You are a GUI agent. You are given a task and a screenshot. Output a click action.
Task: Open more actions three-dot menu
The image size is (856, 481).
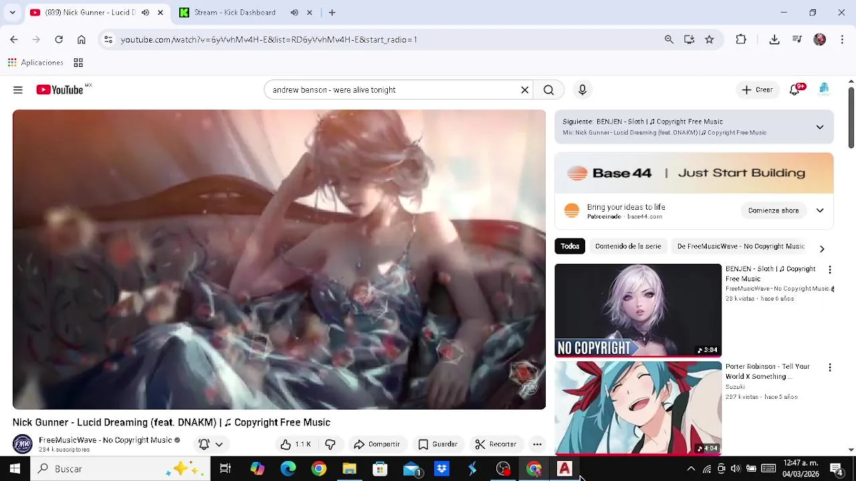tap(537, 444)
